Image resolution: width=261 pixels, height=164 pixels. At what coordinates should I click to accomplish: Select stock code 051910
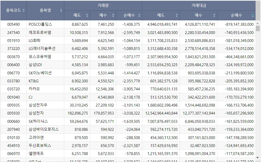coord(13,40)
